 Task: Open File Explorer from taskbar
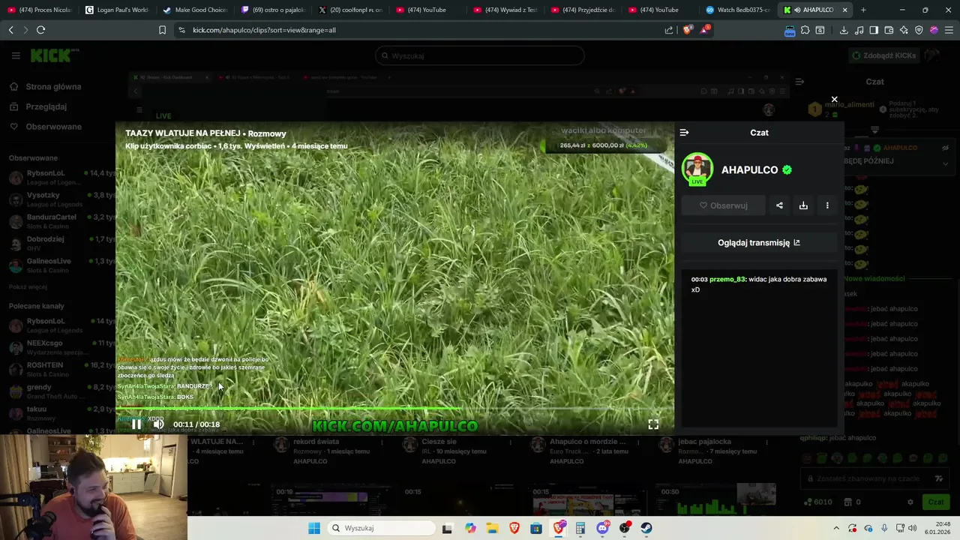(x=492, y=528)
